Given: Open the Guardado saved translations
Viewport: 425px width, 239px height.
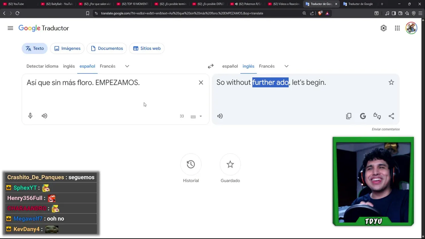Looking at the screenshot, I should coord(230,164).
